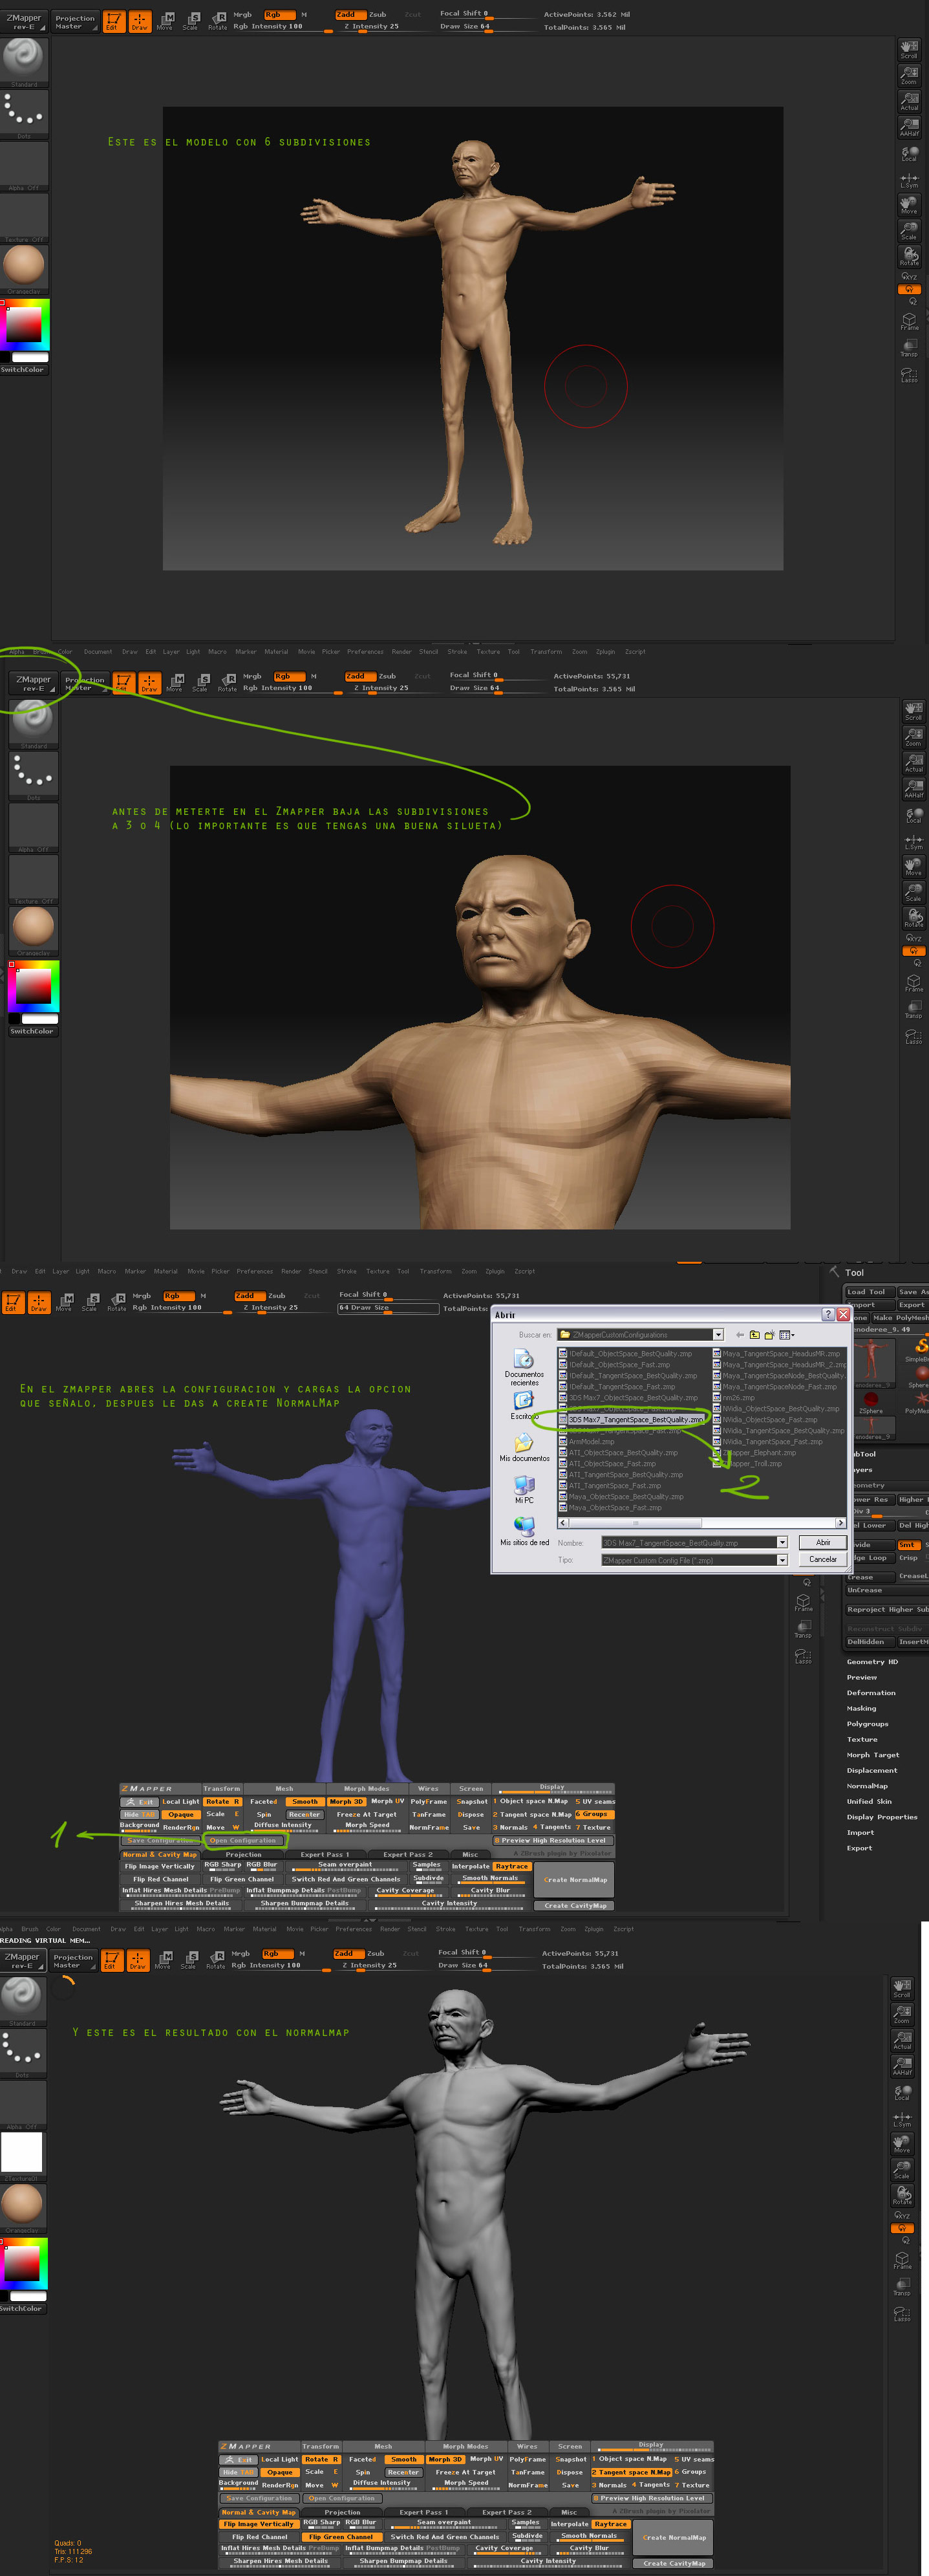Enable the Local icon in the topmost screenshot

pos(909,153)
